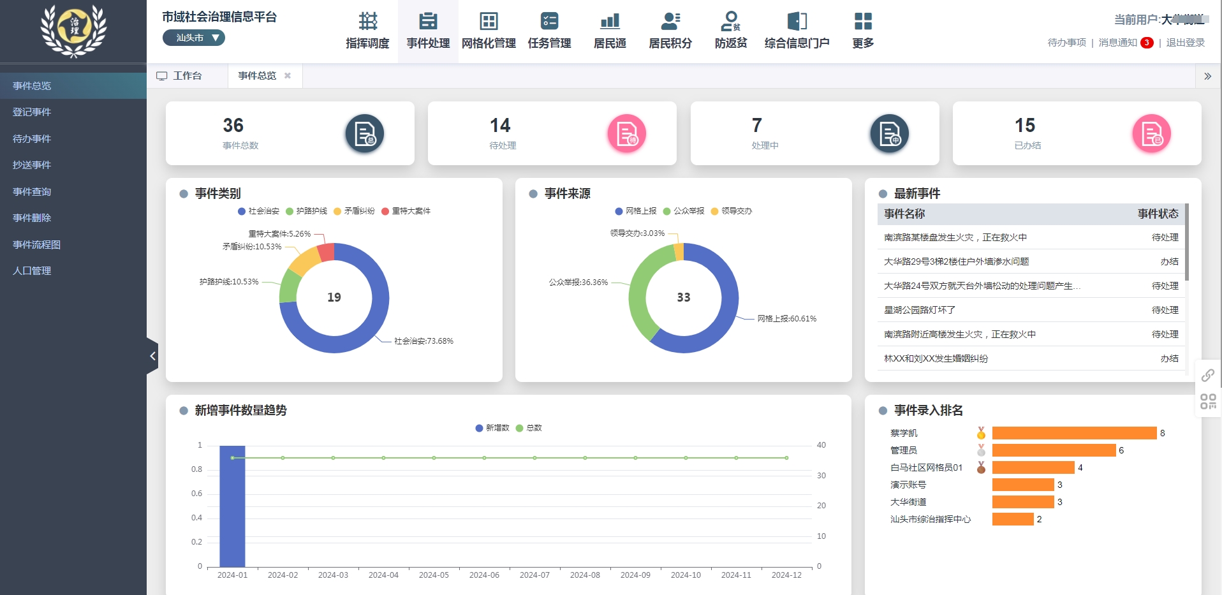Open 事件总览 in sidebar
Screen dimensions: 1222x595
click(73, 85)
